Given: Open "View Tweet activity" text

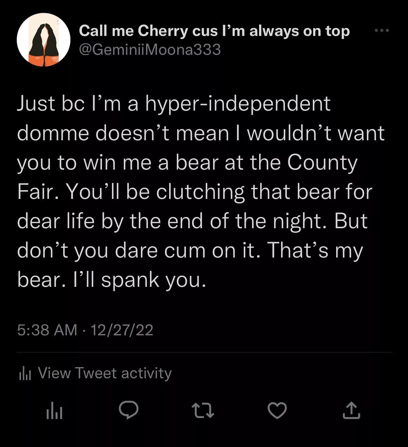Looking at the screenshot, I should (105, 373).
